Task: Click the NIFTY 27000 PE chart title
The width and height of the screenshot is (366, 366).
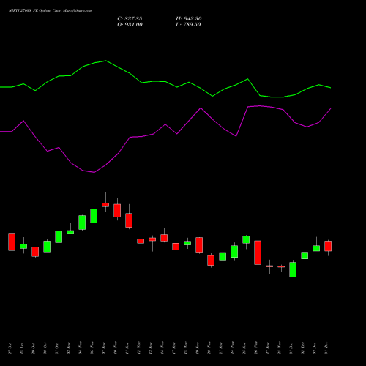Action: click(x=51, y=11)
